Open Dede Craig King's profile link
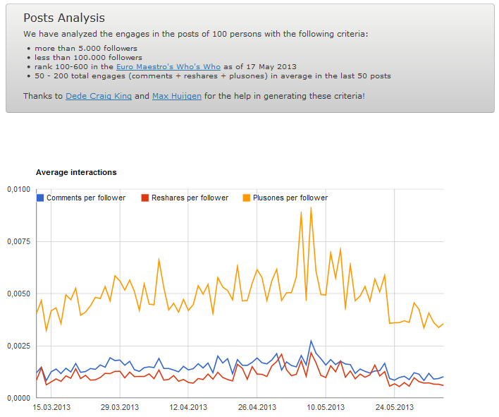The width and height of the screenshot is (499, 417). [98, 95]
